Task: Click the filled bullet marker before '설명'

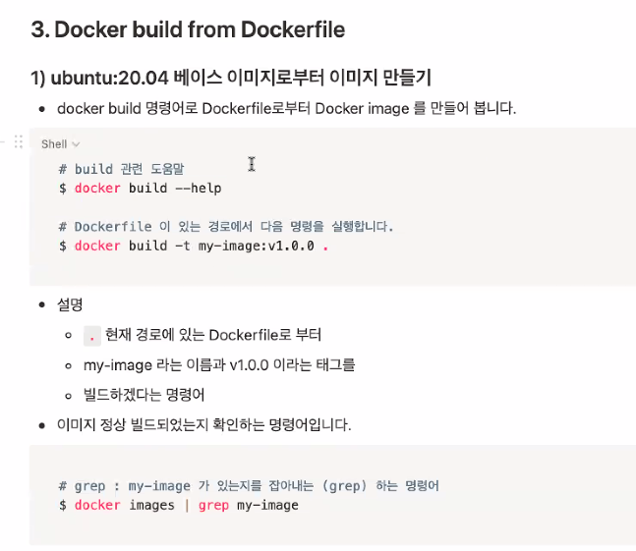Action: click(42, 305)
